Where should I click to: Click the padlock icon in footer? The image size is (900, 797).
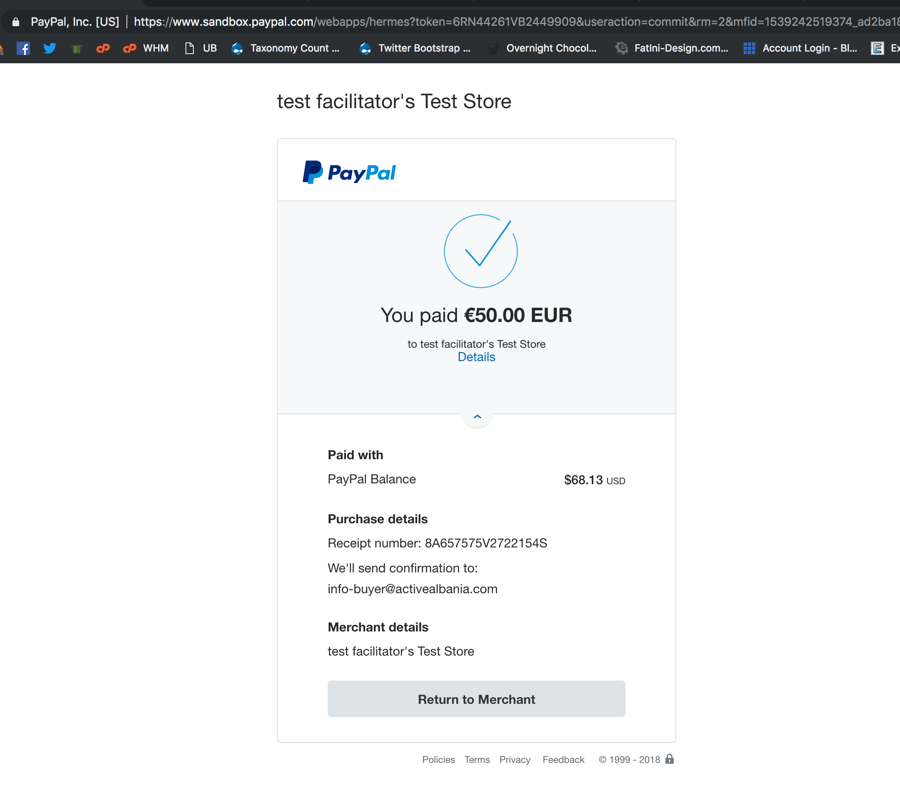click(x=669, y=759)
